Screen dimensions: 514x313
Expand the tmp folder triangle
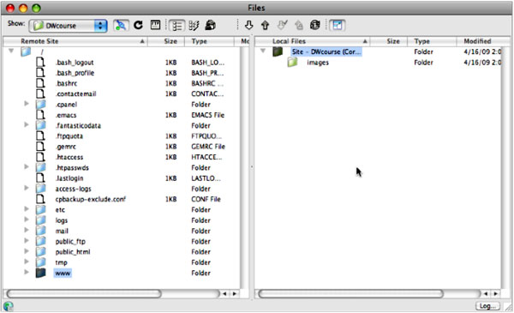(27, 262)
